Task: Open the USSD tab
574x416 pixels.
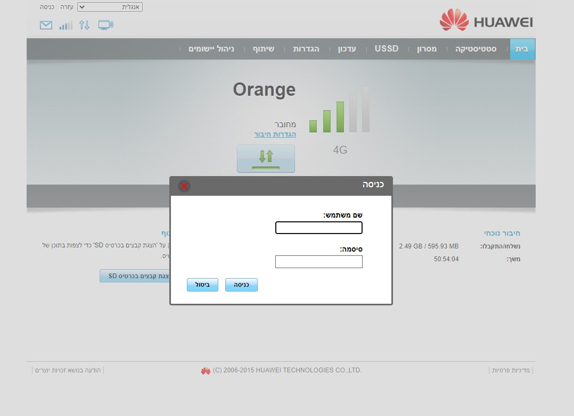Action: (x=386, y=48)
